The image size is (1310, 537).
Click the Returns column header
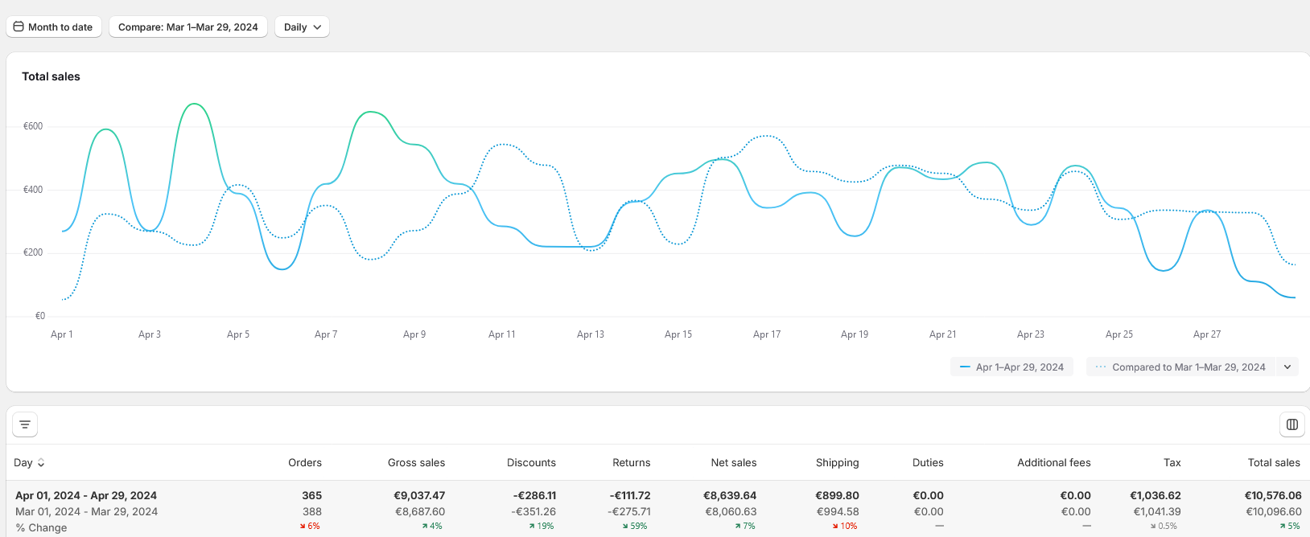point(631,463)
